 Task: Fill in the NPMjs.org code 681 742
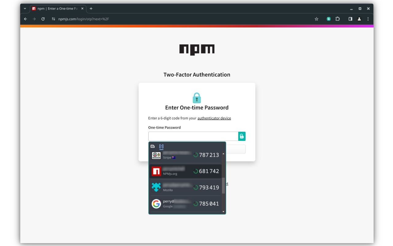209,171
